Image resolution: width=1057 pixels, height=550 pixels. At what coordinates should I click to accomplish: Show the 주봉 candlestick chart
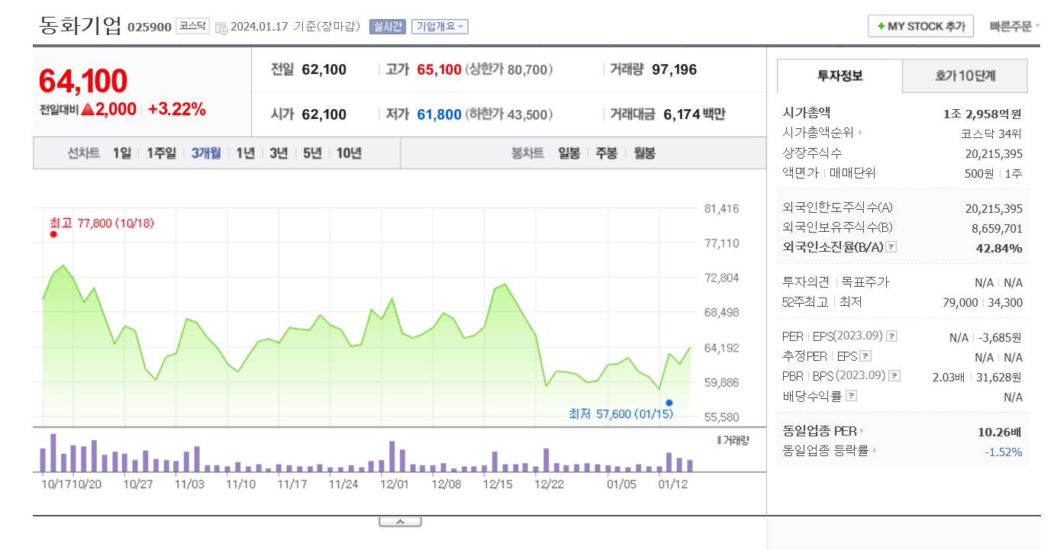point(607,153)
